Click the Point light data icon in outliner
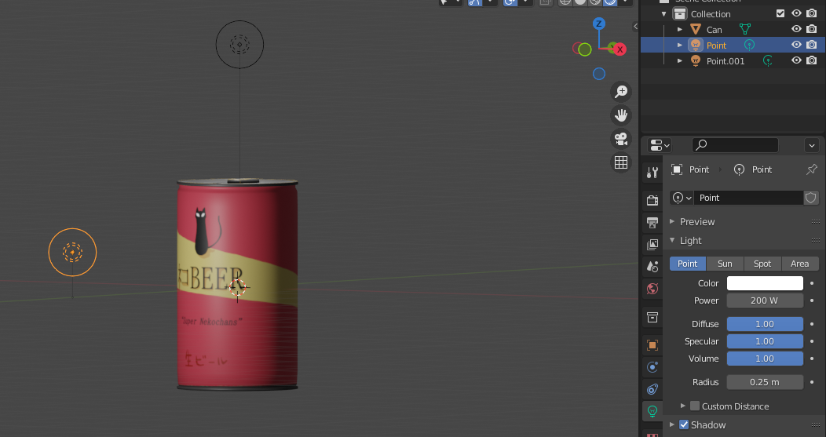 pyautogui.click(x=749, y=46)
